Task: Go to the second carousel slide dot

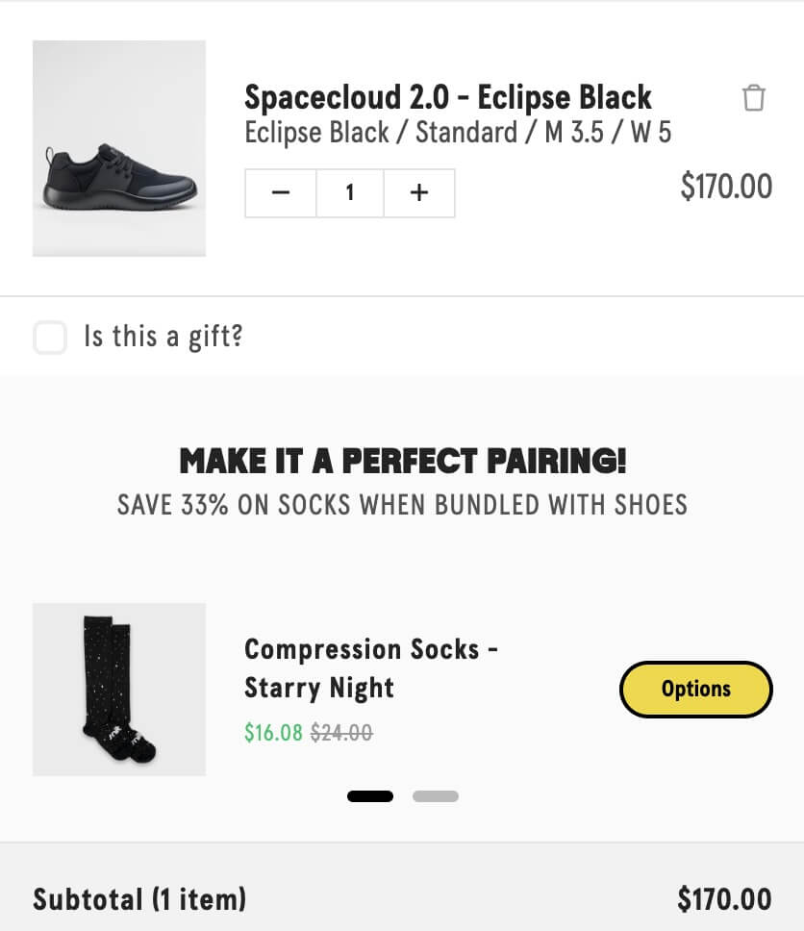Action: [x=436, y=796]
